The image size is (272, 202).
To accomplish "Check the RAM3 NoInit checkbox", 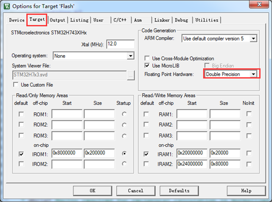I will tap(249, 136).
